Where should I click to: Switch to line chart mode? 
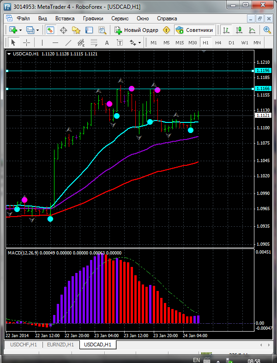click(252, 30)
